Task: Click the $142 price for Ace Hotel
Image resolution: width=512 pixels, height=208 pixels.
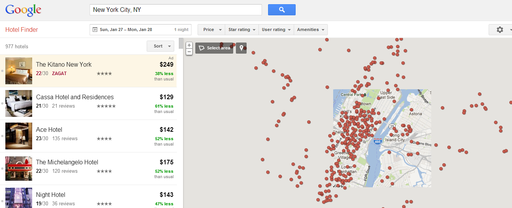Action: click(167, 130)
